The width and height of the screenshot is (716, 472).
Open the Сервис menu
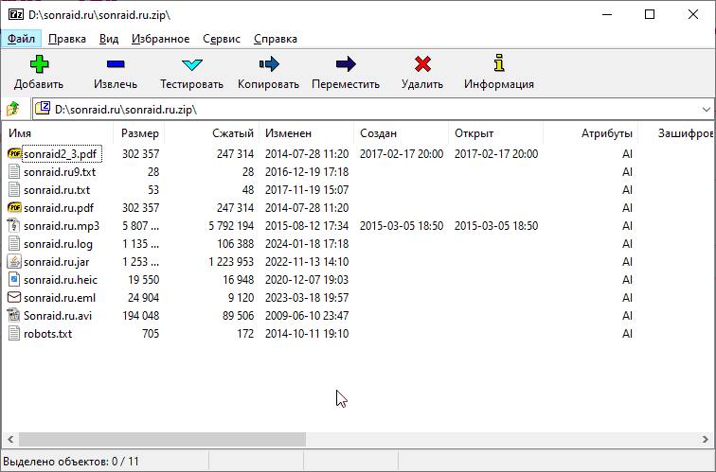tap(222, 39)
